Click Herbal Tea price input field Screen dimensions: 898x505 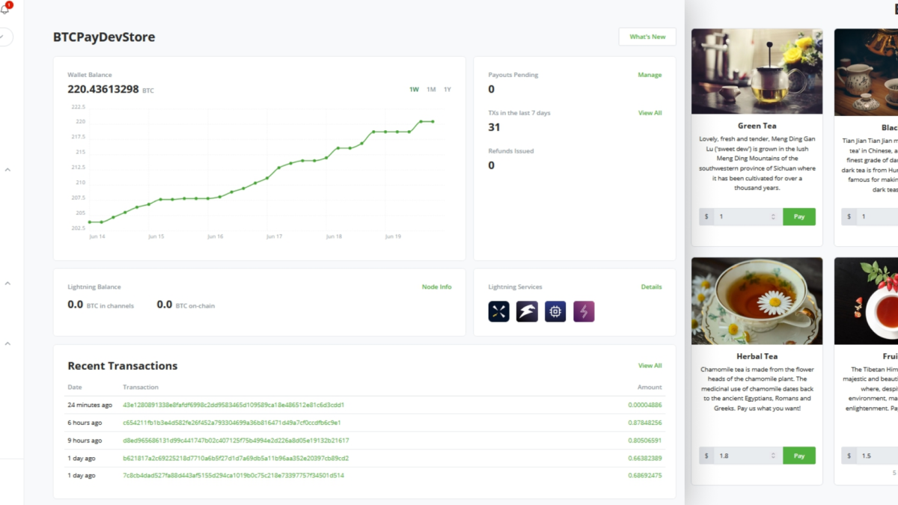pyautogui.click(x=748, y=456)
